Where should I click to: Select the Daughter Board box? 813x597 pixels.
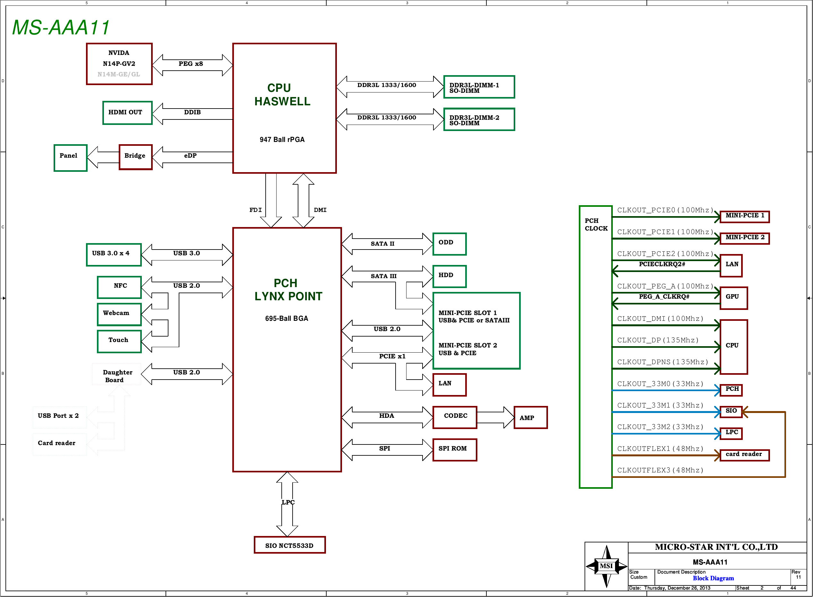116,374
